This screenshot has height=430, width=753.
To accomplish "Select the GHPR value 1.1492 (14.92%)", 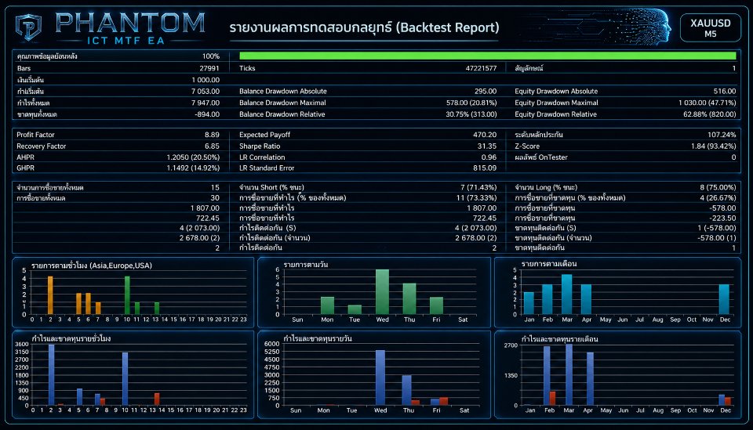I will pos(193,168).
